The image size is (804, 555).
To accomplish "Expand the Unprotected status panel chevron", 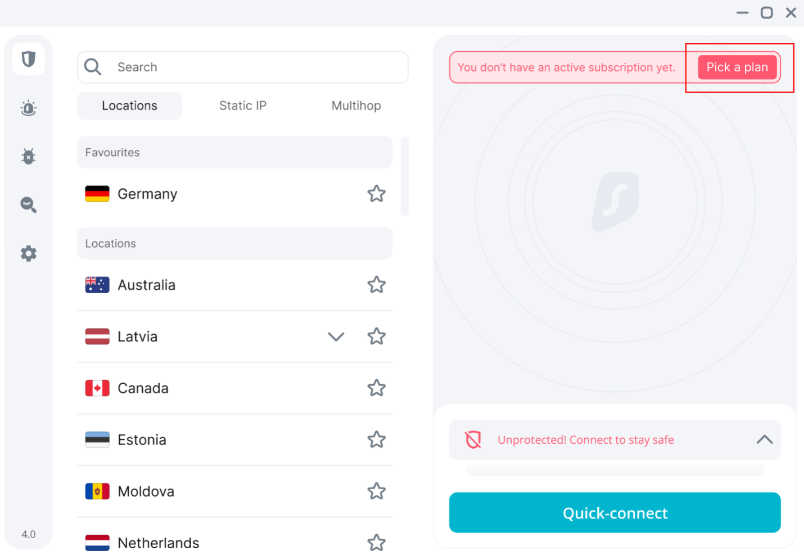I will click(x=764, y=440).
